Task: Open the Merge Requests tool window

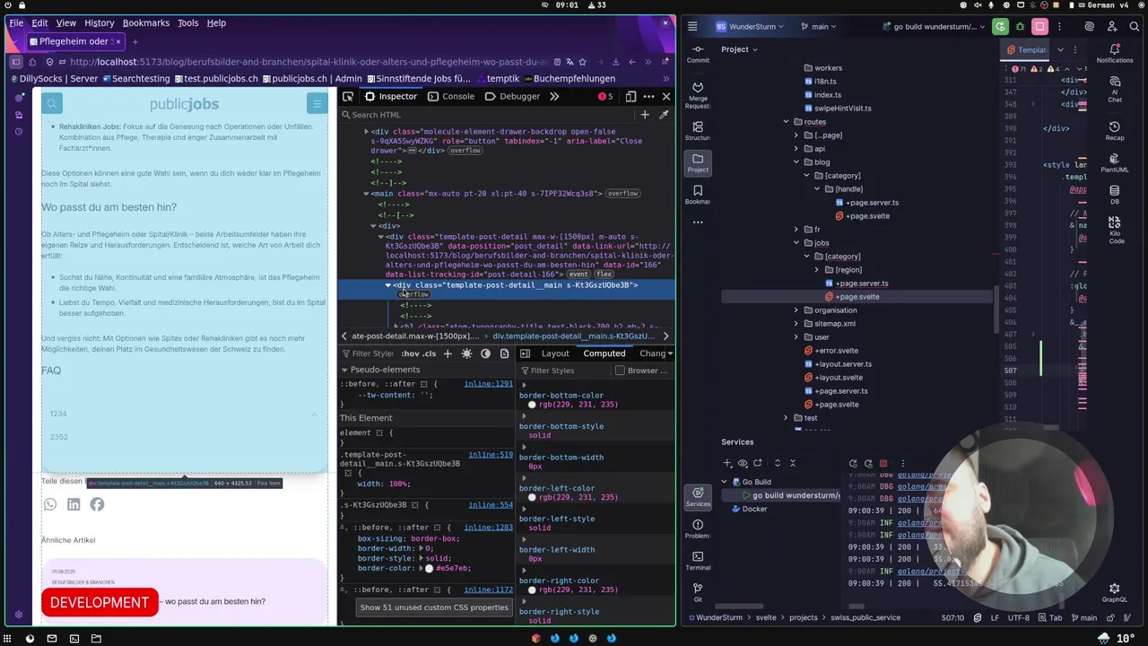Action: [698, 95]
